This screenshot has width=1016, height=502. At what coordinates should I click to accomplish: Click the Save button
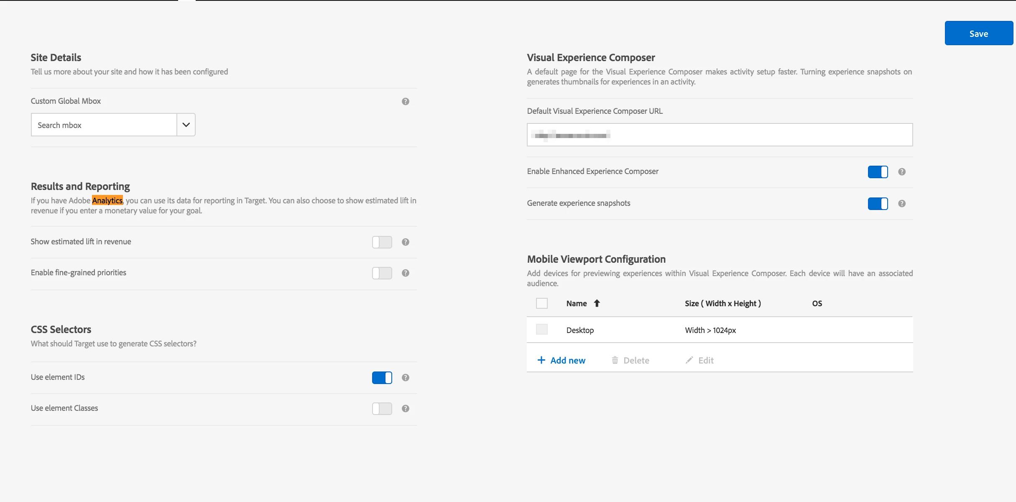click(x=978, y=33)
